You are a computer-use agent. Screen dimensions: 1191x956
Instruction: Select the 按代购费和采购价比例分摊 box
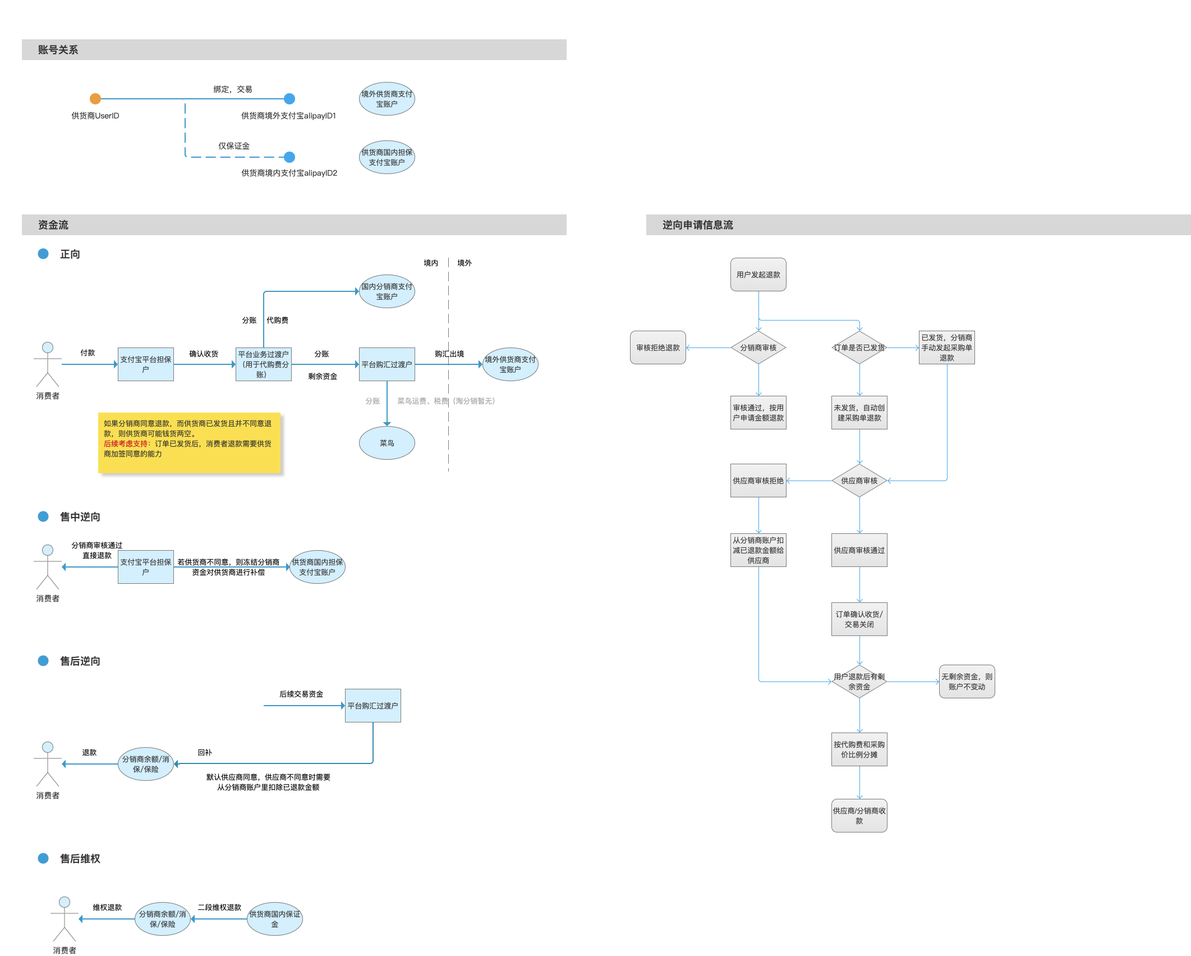pos(859,749)
